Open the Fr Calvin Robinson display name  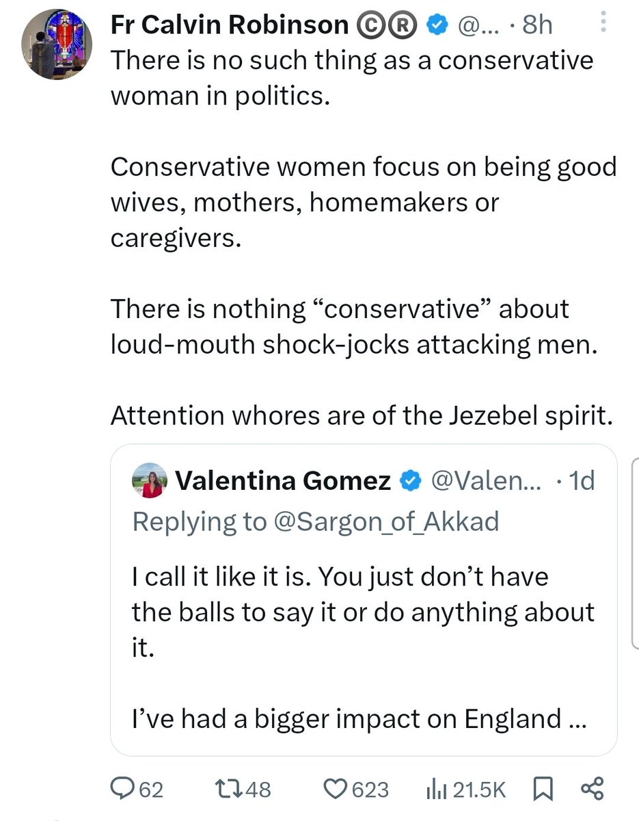pos(230,25)
